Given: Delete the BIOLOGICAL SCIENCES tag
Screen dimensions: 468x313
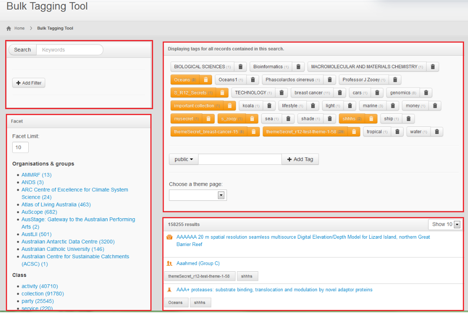Looking at the screenshot, I should pyautogui.click(x=240, y=67).
